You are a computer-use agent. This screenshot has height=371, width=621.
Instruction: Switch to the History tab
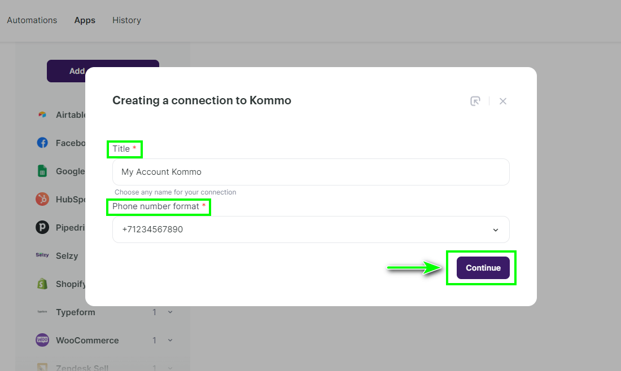tap(126, 20)
